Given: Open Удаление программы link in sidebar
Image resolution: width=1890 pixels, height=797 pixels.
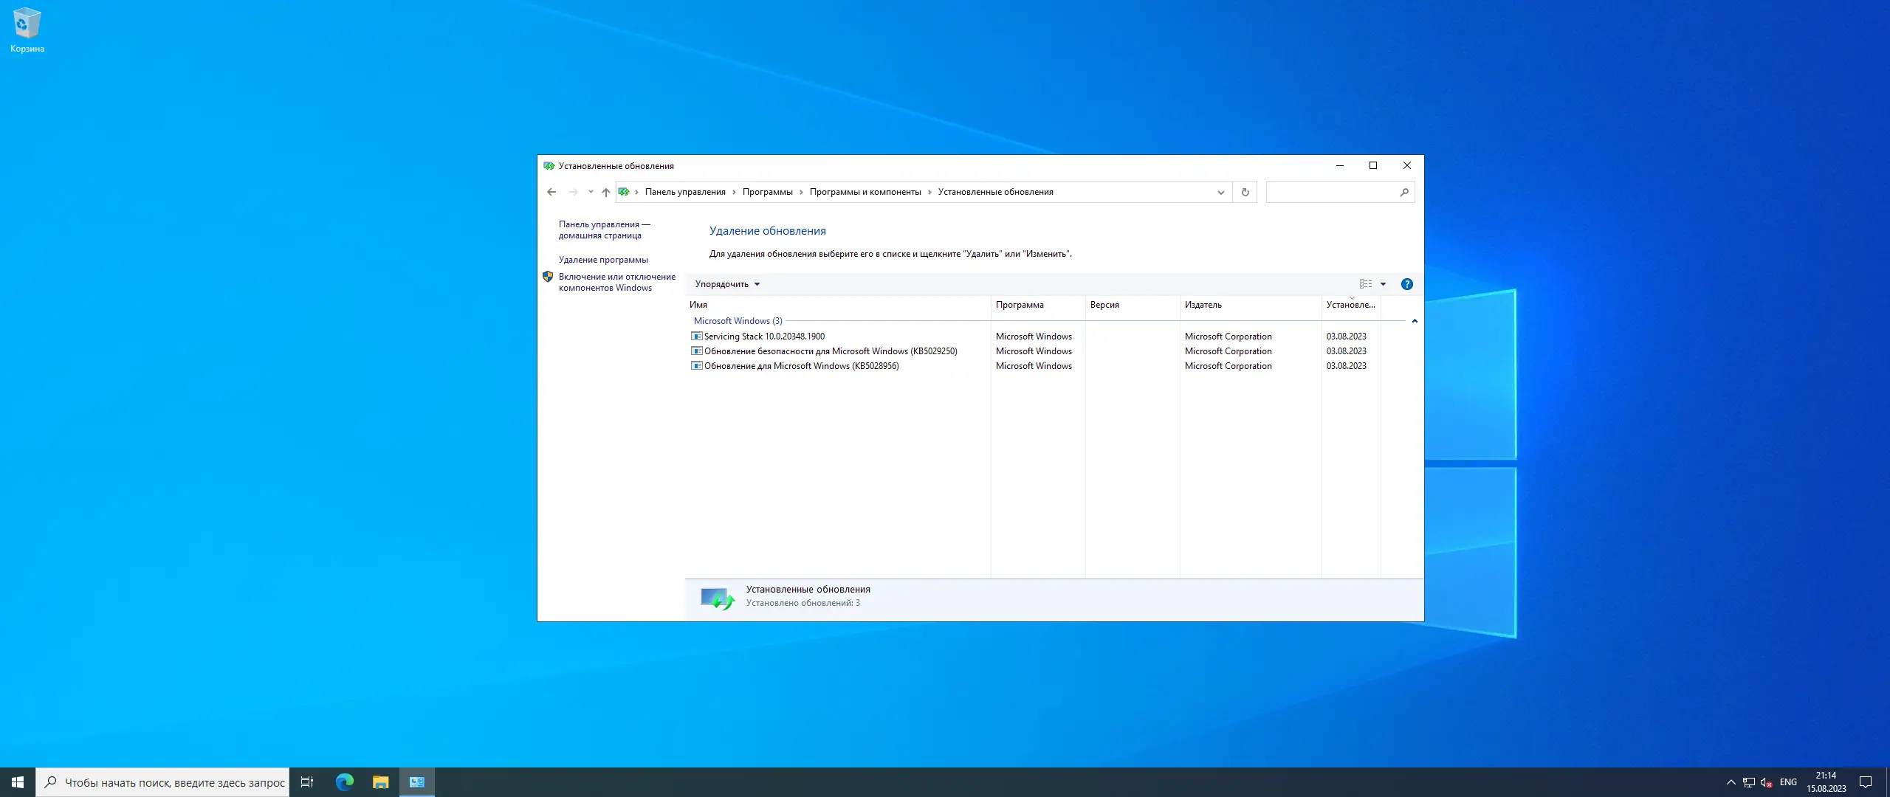Looking at the screenshot, I should 602,260.
